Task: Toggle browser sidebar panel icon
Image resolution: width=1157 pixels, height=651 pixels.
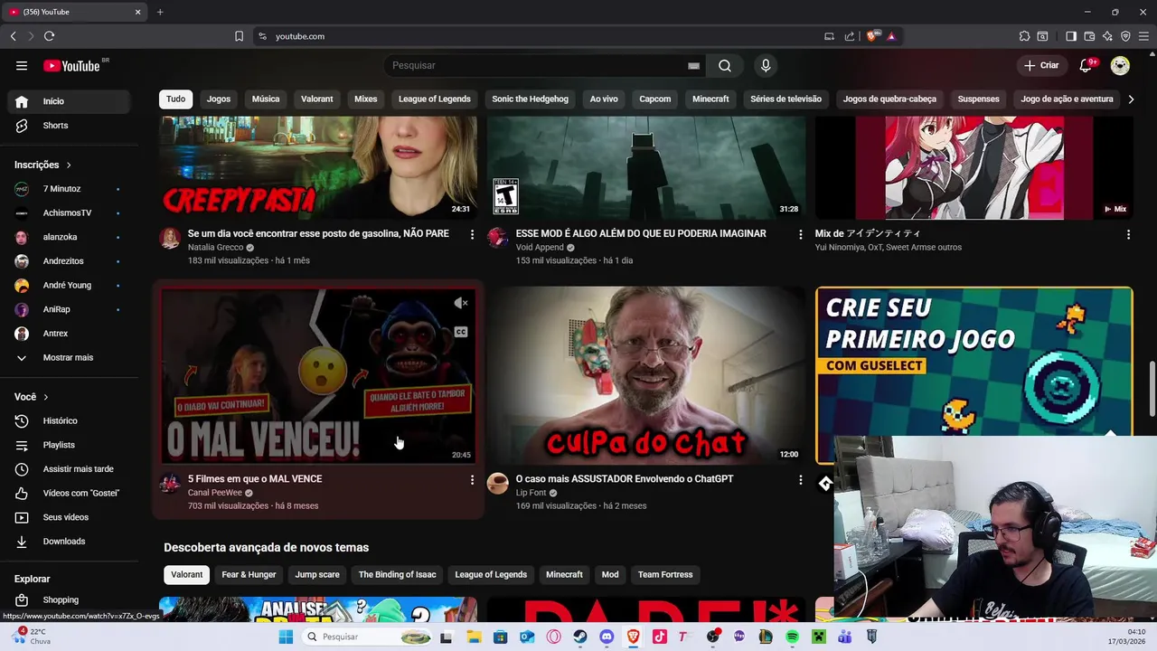Action: click(1071, 36)
